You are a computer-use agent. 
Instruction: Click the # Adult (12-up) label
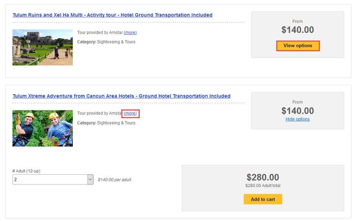point(26,171)
